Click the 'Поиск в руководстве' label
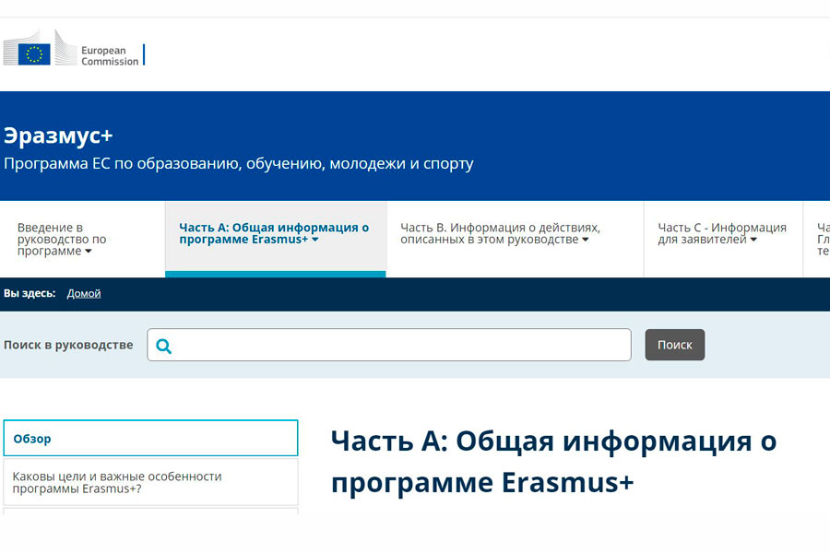 68,345
